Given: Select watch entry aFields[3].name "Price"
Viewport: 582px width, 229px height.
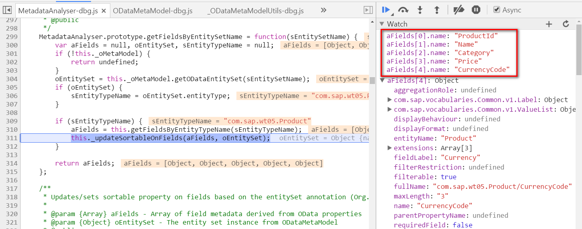Looking at the screenshot, I should tap(434, 61).
